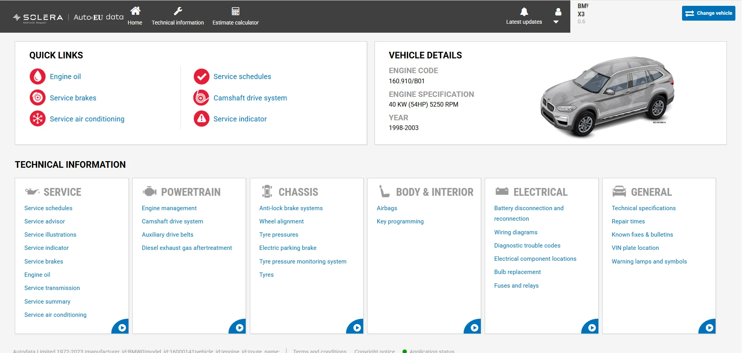This screenshot has height=353, width=742.
Task: Open Technical information wrench icon
Action: pyautogui.click(x=178, y=11)
